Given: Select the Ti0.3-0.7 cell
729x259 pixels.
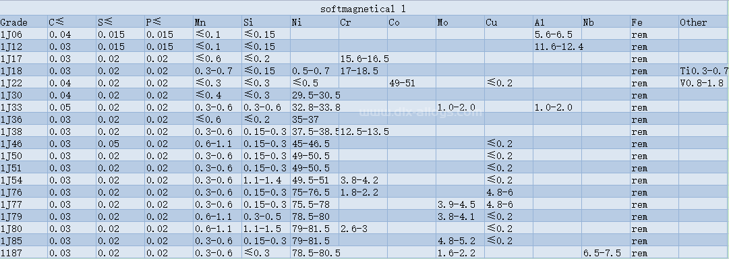Looking at the screenshot, I should [703, 71].
